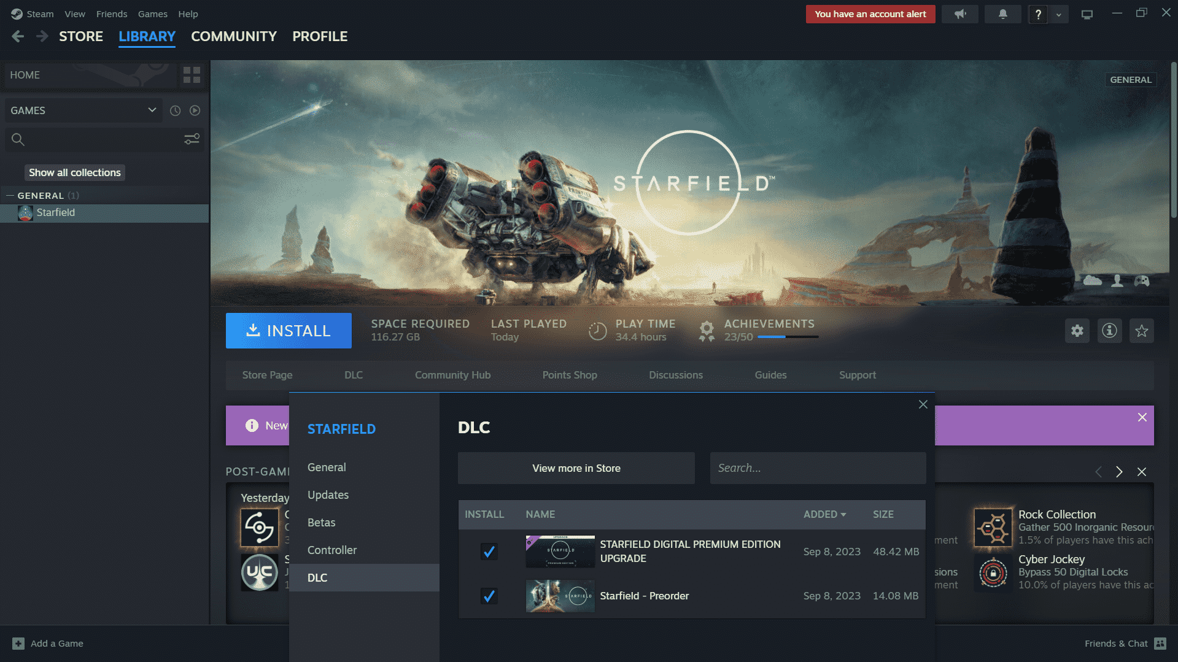The image size is (1178, 662).
Task: Click View more in Store
Action: 576,468
